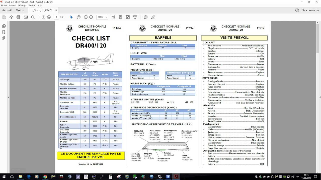
Task: Open the bookmarks panel icon
Action: [4, 32]
